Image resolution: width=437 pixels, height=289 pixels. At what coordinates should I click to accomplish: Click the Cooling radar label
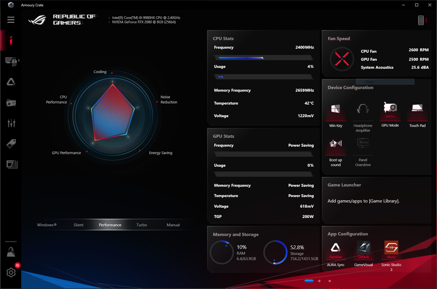tap(100, 72)
